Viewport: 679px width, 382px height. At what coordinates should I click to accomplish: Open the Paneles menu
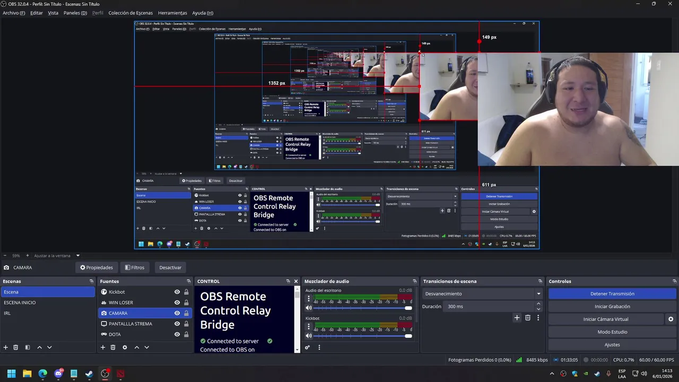[75, 13]
